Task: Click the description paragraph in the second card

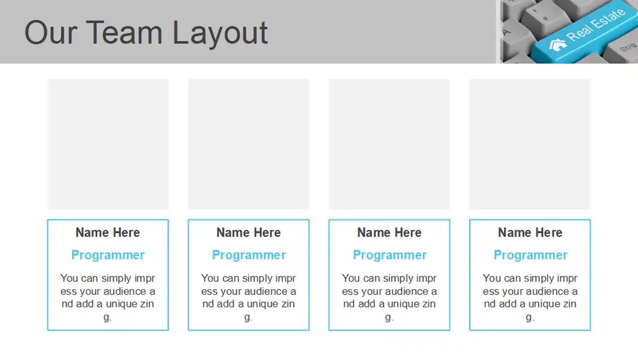Action: click(x=249, y=297)
